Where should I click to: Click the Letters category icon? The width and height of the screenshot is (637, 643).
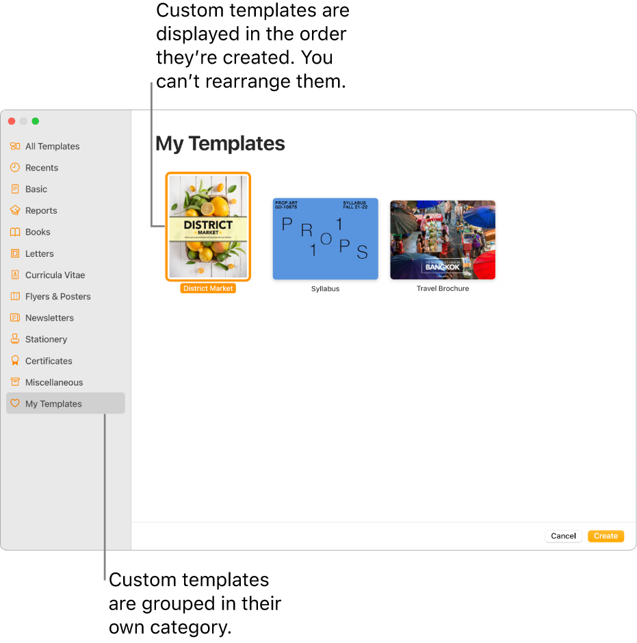[15, 253]
